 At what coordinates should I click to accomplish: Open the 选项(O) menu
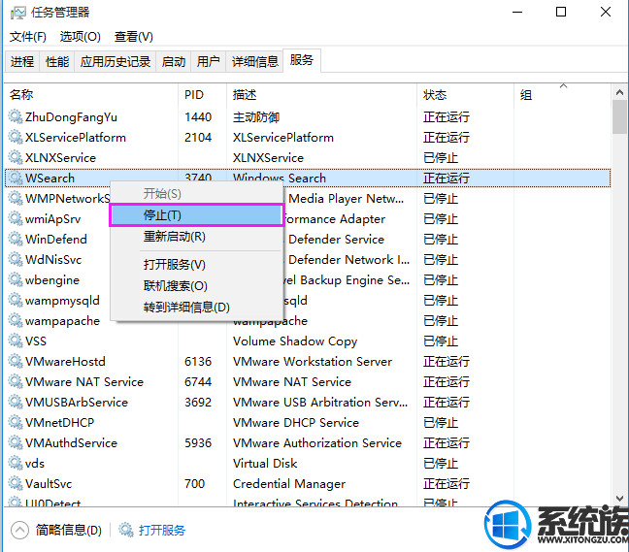point(80,37)
